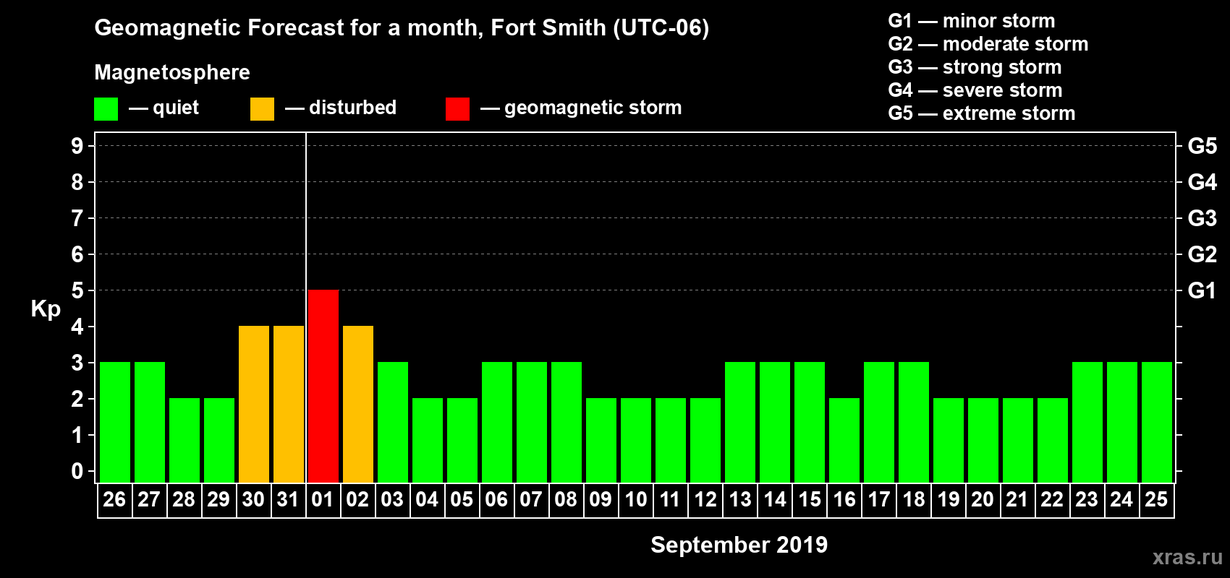This screenshot has width=1230, height=578.
Task: Click the green bar for day 25
Action: tap(1157, 422)
